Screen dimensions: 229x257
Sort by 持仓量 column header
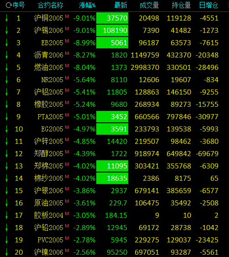click(x=181, y=5)
